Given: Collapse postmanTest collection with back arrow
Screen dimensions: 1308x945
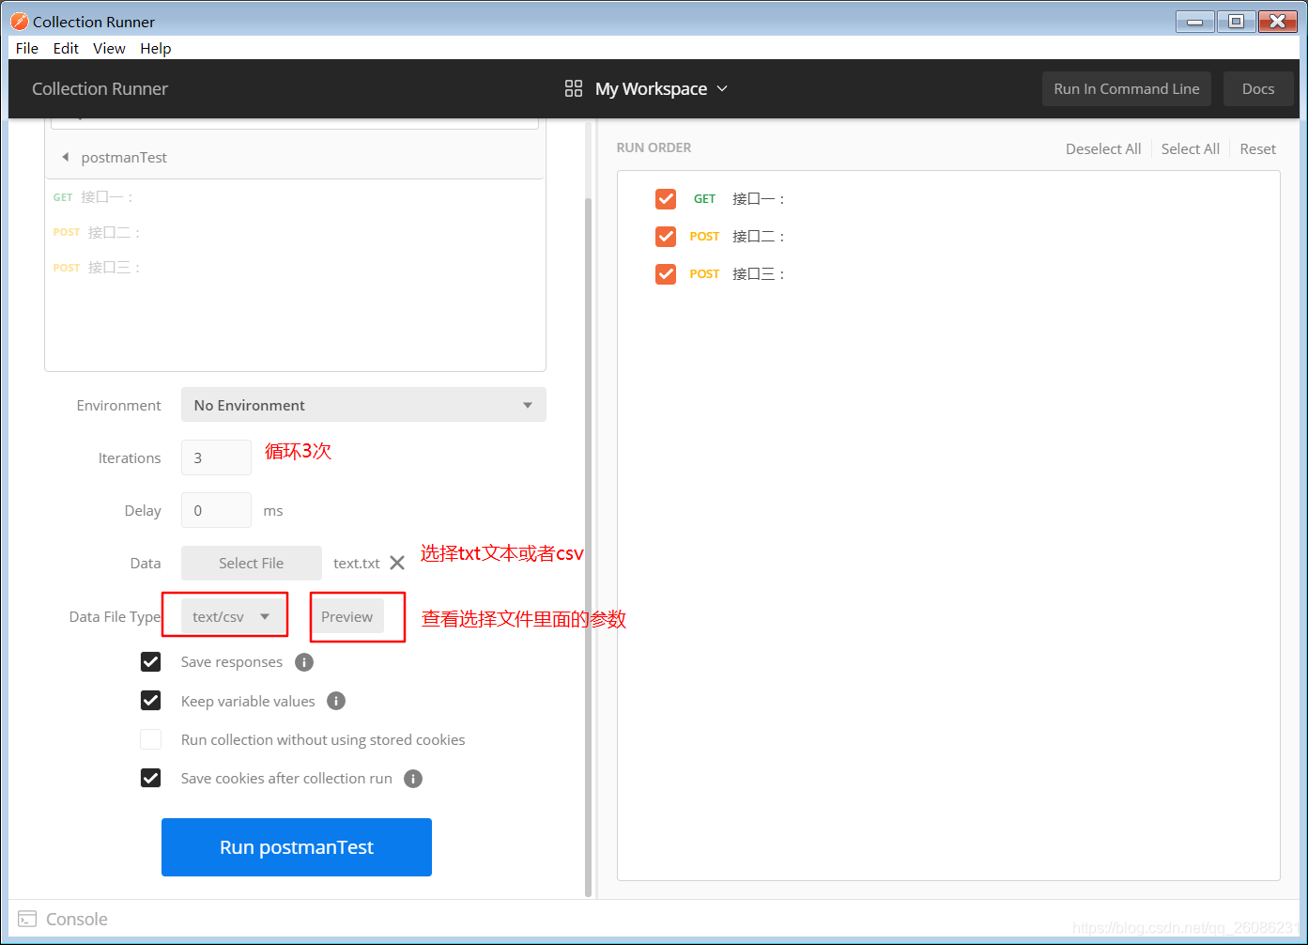Looking at the screenshot, I should [x=65, y=157].
